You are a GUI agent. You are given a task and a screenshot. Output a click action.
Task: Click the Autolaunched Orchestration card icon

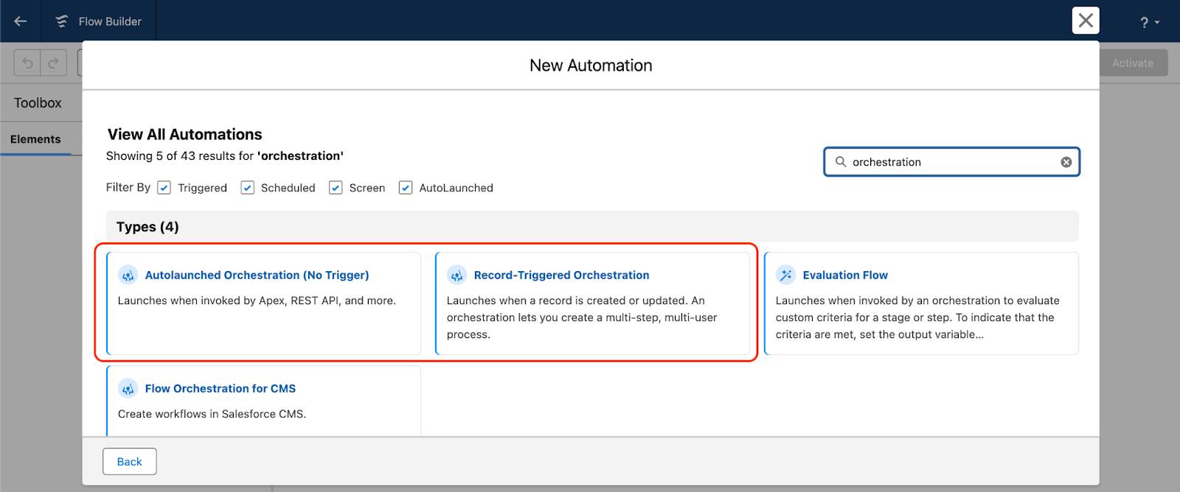pos(128,275)
